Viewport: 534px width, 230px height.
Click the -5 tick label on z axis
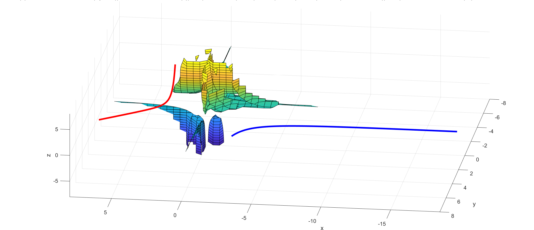[x=55, y=181]
